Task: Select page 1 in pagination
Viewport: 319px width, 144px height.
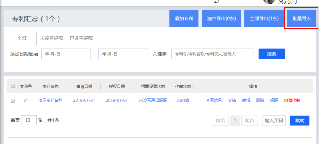Action: click(235, 121)
